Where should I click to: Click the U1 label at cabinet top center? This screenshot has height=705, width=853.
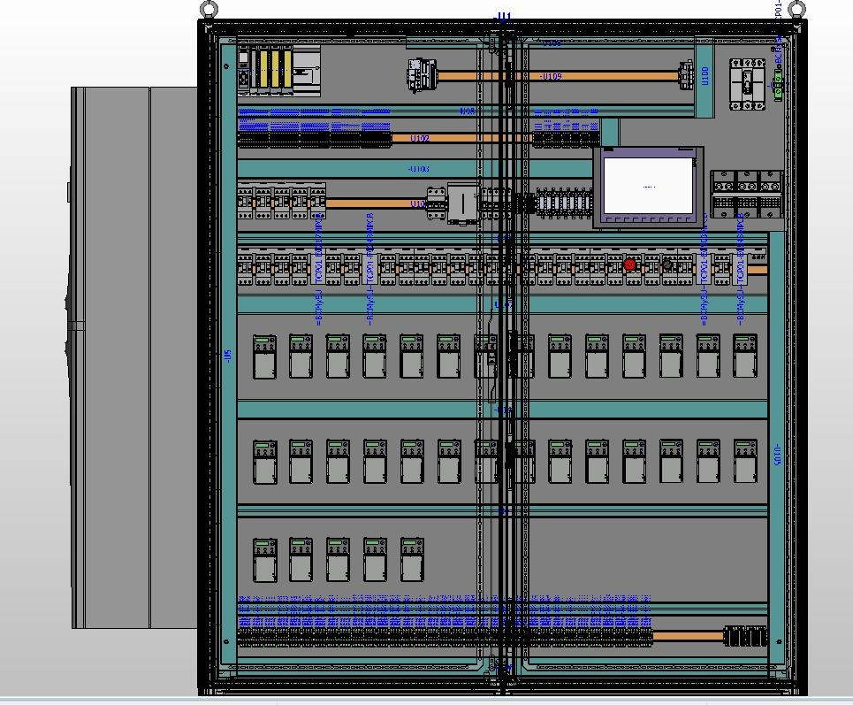[x=504, y=17]
